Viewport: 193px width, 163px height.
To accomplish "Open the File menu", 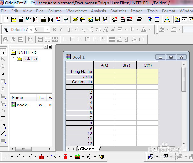I will [4, 11].
